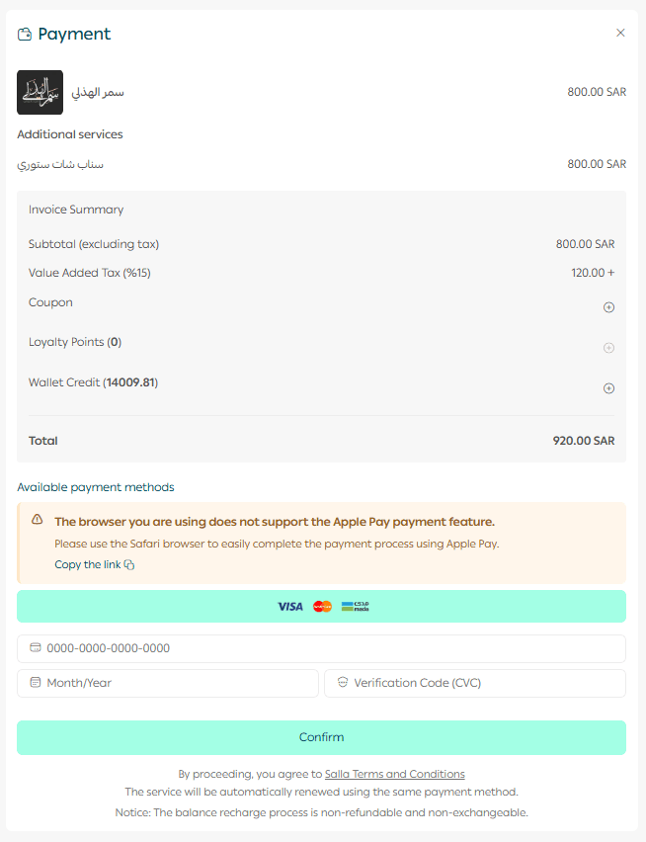Click the store logo thumbnail
Image resolution: width=646 pixels, height=842 pixels.
point(40,92)
